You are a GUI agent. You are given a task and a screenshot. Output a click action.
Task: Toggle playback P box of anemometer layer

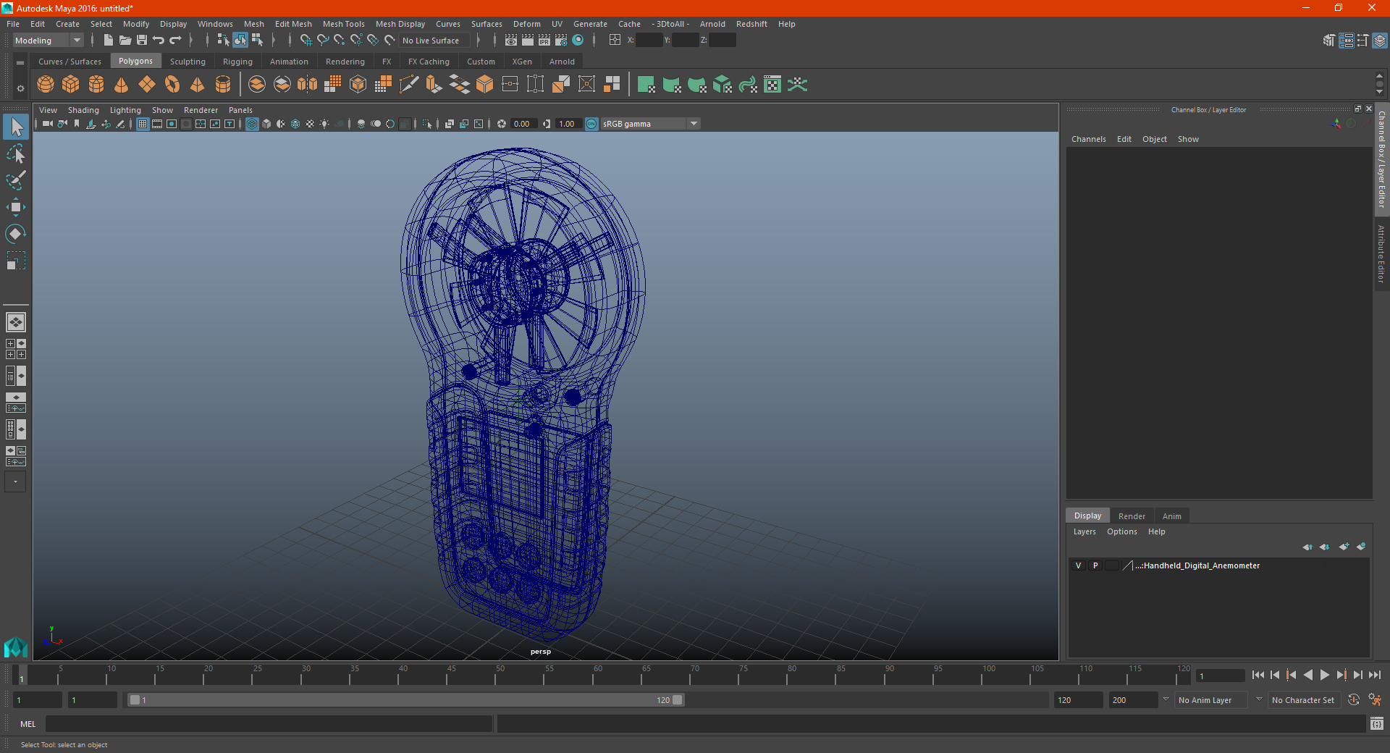point(1095,565)
